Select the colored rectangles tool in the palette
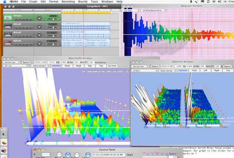This screenshot has width=234, height=158. 4,143
